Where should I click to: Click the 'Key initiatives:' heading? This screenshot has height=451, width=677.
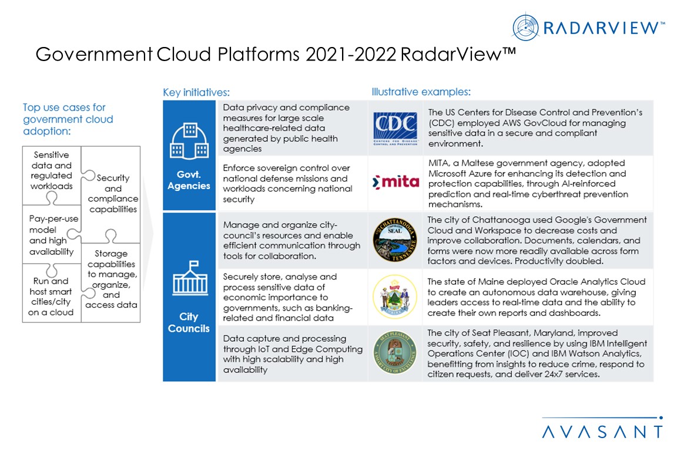pos(196,92)
